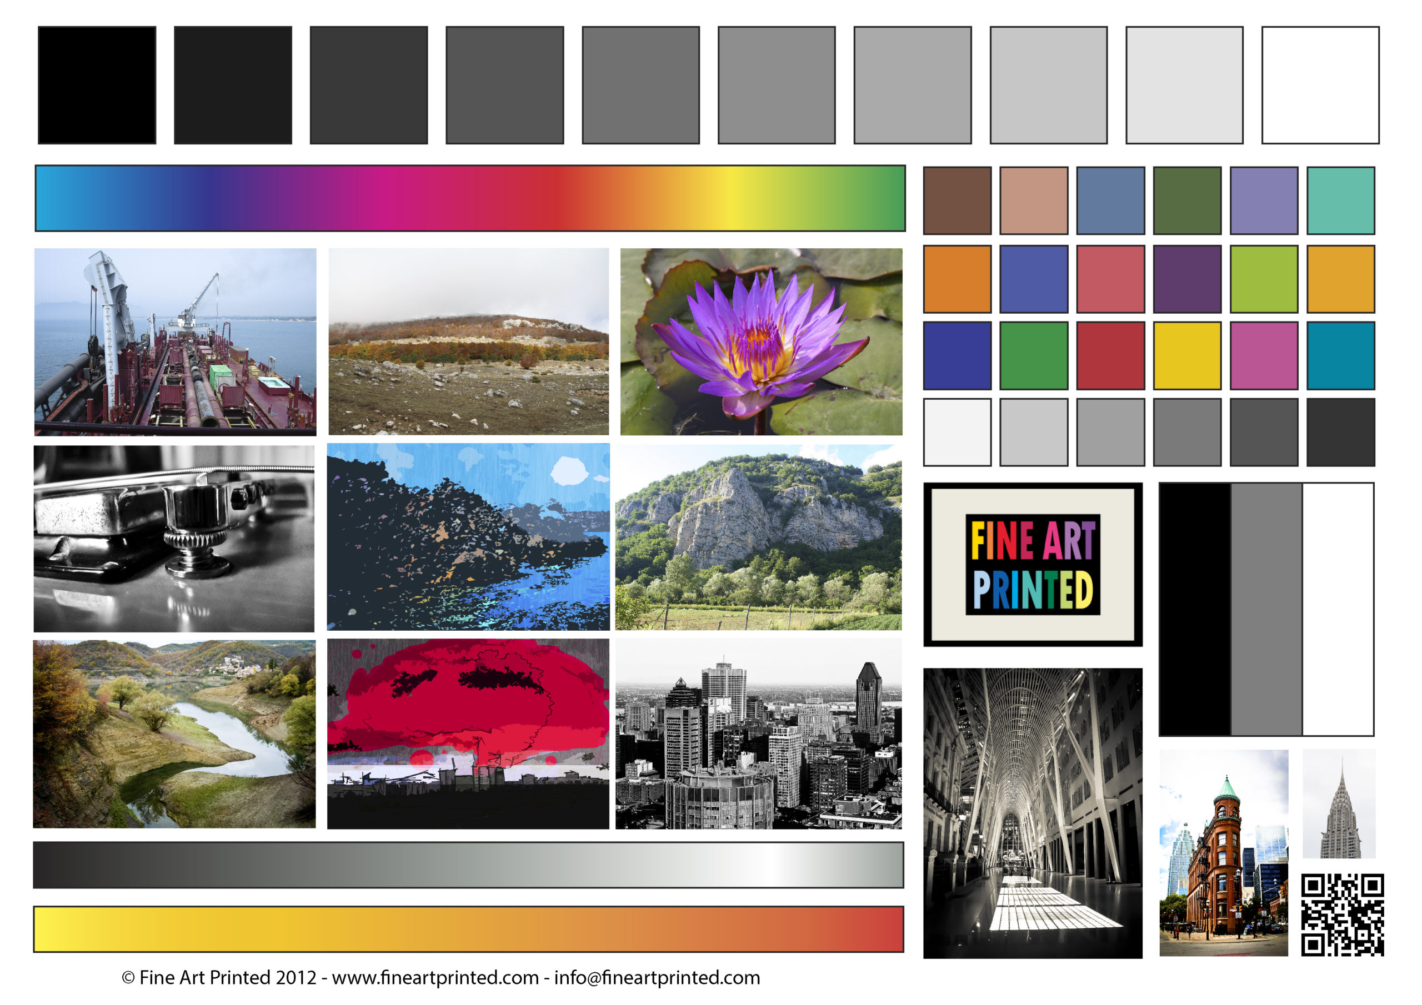
Task: Click the red mushroom cloud artwork
Action: coord(468,734)
